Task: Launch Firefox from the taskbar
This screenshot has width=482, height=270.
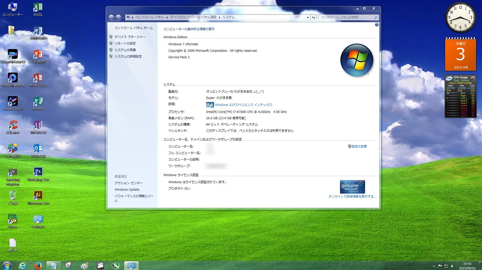Action: 38,266
